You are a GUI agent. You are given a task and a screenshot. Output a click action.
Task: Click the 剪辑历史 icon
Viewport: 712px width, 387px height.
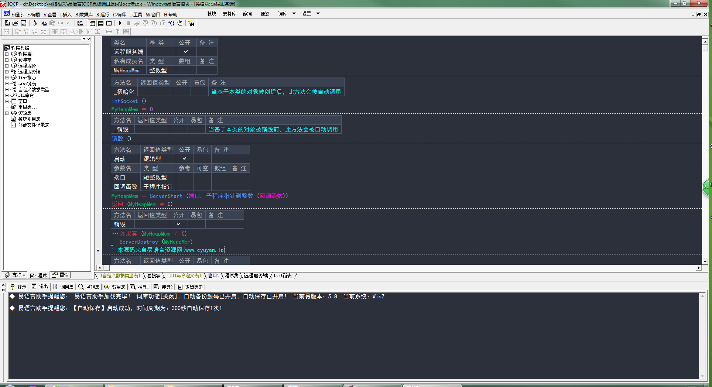[x=180, y=287]
